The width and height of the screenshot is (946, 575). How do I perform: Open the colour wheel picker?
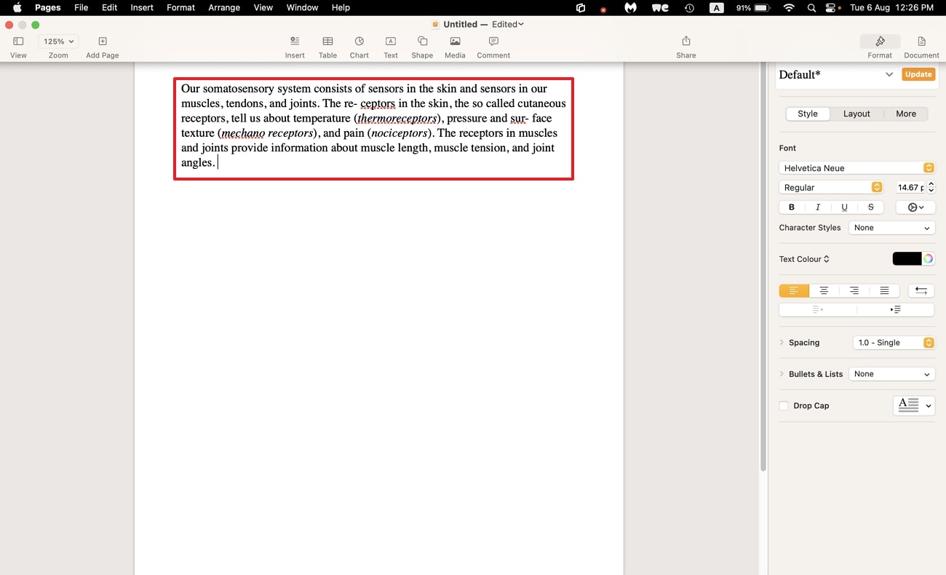click(929, 259)
